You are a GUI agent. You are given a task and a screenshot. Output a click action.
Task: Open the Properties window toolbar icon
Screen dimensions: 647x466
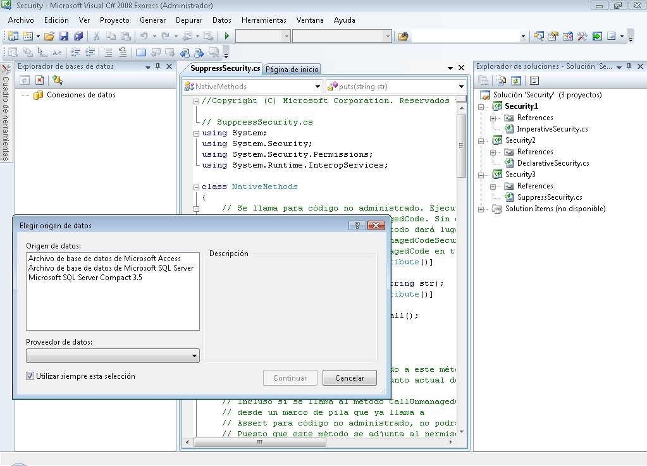click(553, 36)
